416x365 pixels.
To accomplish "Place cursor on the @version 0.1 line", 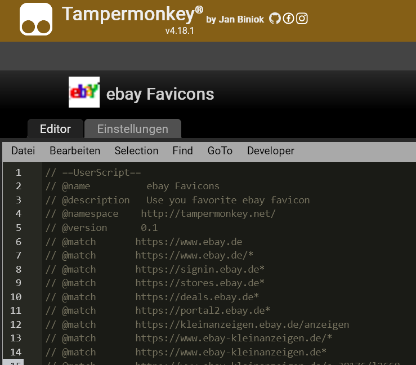I will [x=149, y=228].
